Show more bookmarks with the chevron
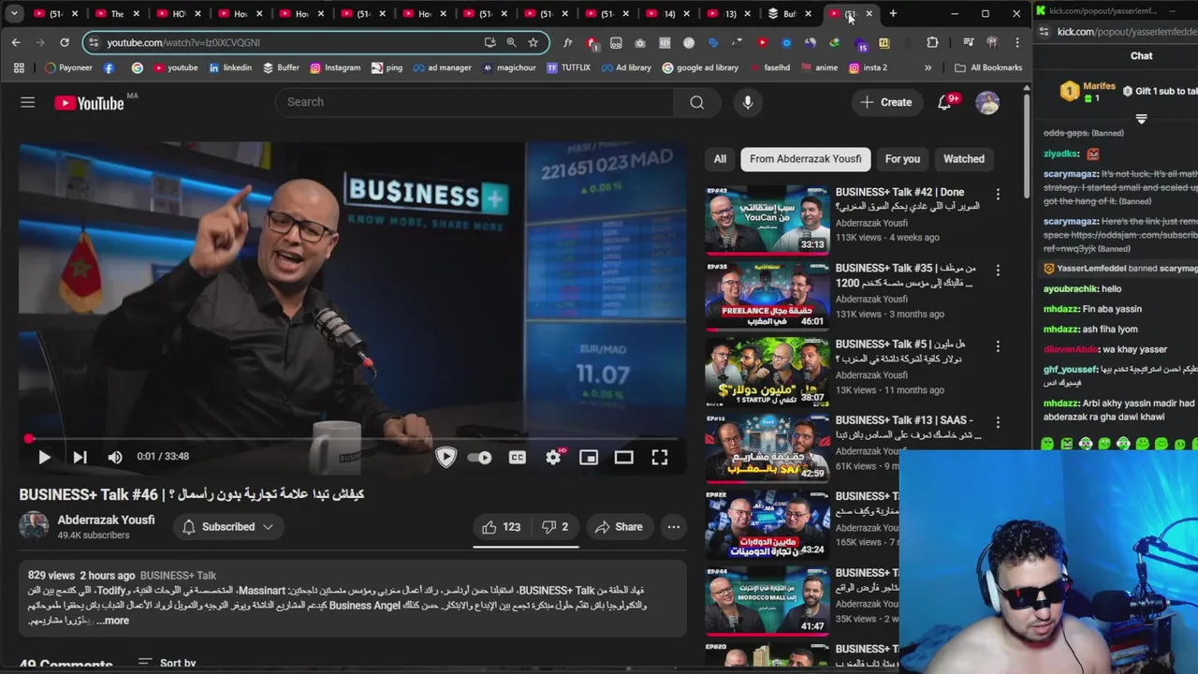The image size is (1198, 674). point(928,67)
